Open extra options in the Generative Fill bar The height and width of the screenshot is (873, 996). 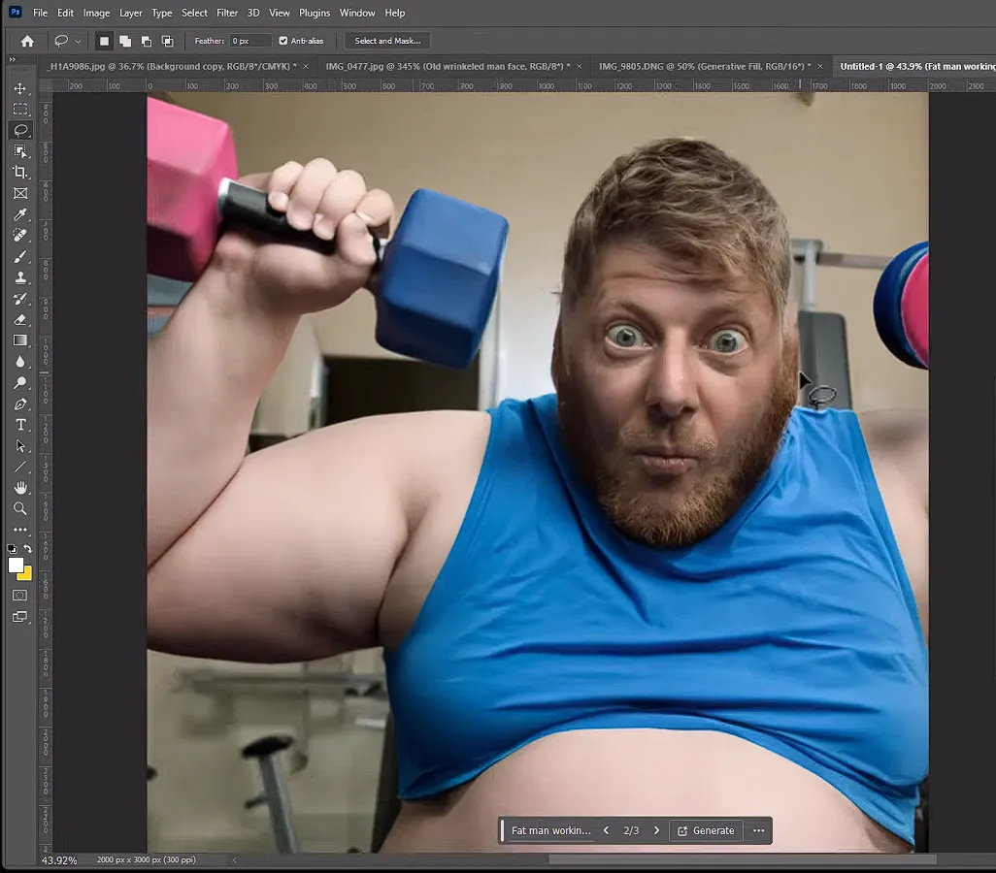758,830
